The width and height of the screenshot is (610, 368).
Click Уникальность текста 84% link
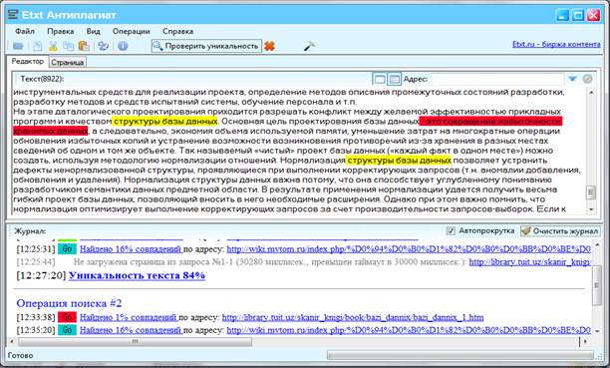click(137, 275)
